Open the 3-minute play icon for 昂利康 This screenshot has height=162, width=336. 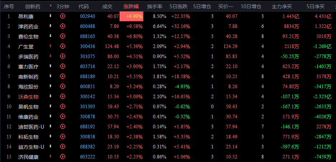coord(62,16)
